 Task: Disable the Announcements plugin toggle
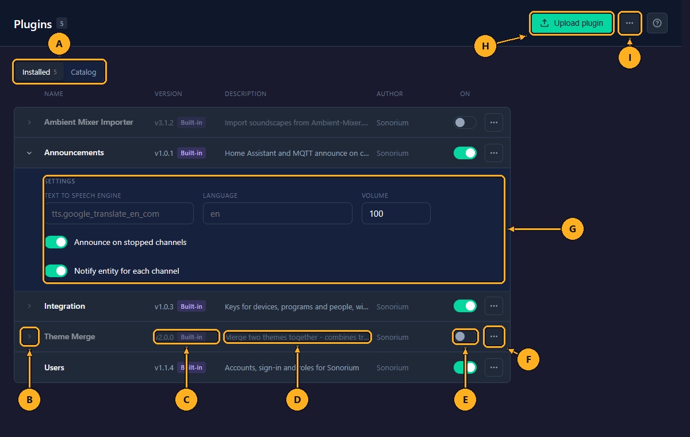pos(465,153)
